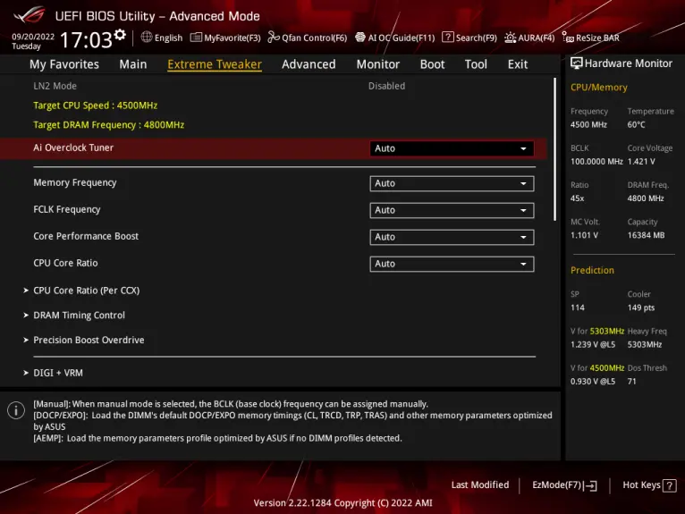Screen dimensions: 685x514
Task: Click the info icon beside the help text
Action: [x=16, y=410]
